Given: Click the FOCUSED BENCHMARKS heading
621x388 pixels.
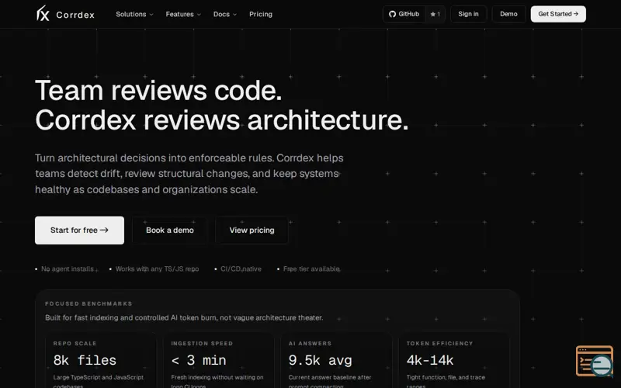Looking at the screenshot, I should 88,303.
